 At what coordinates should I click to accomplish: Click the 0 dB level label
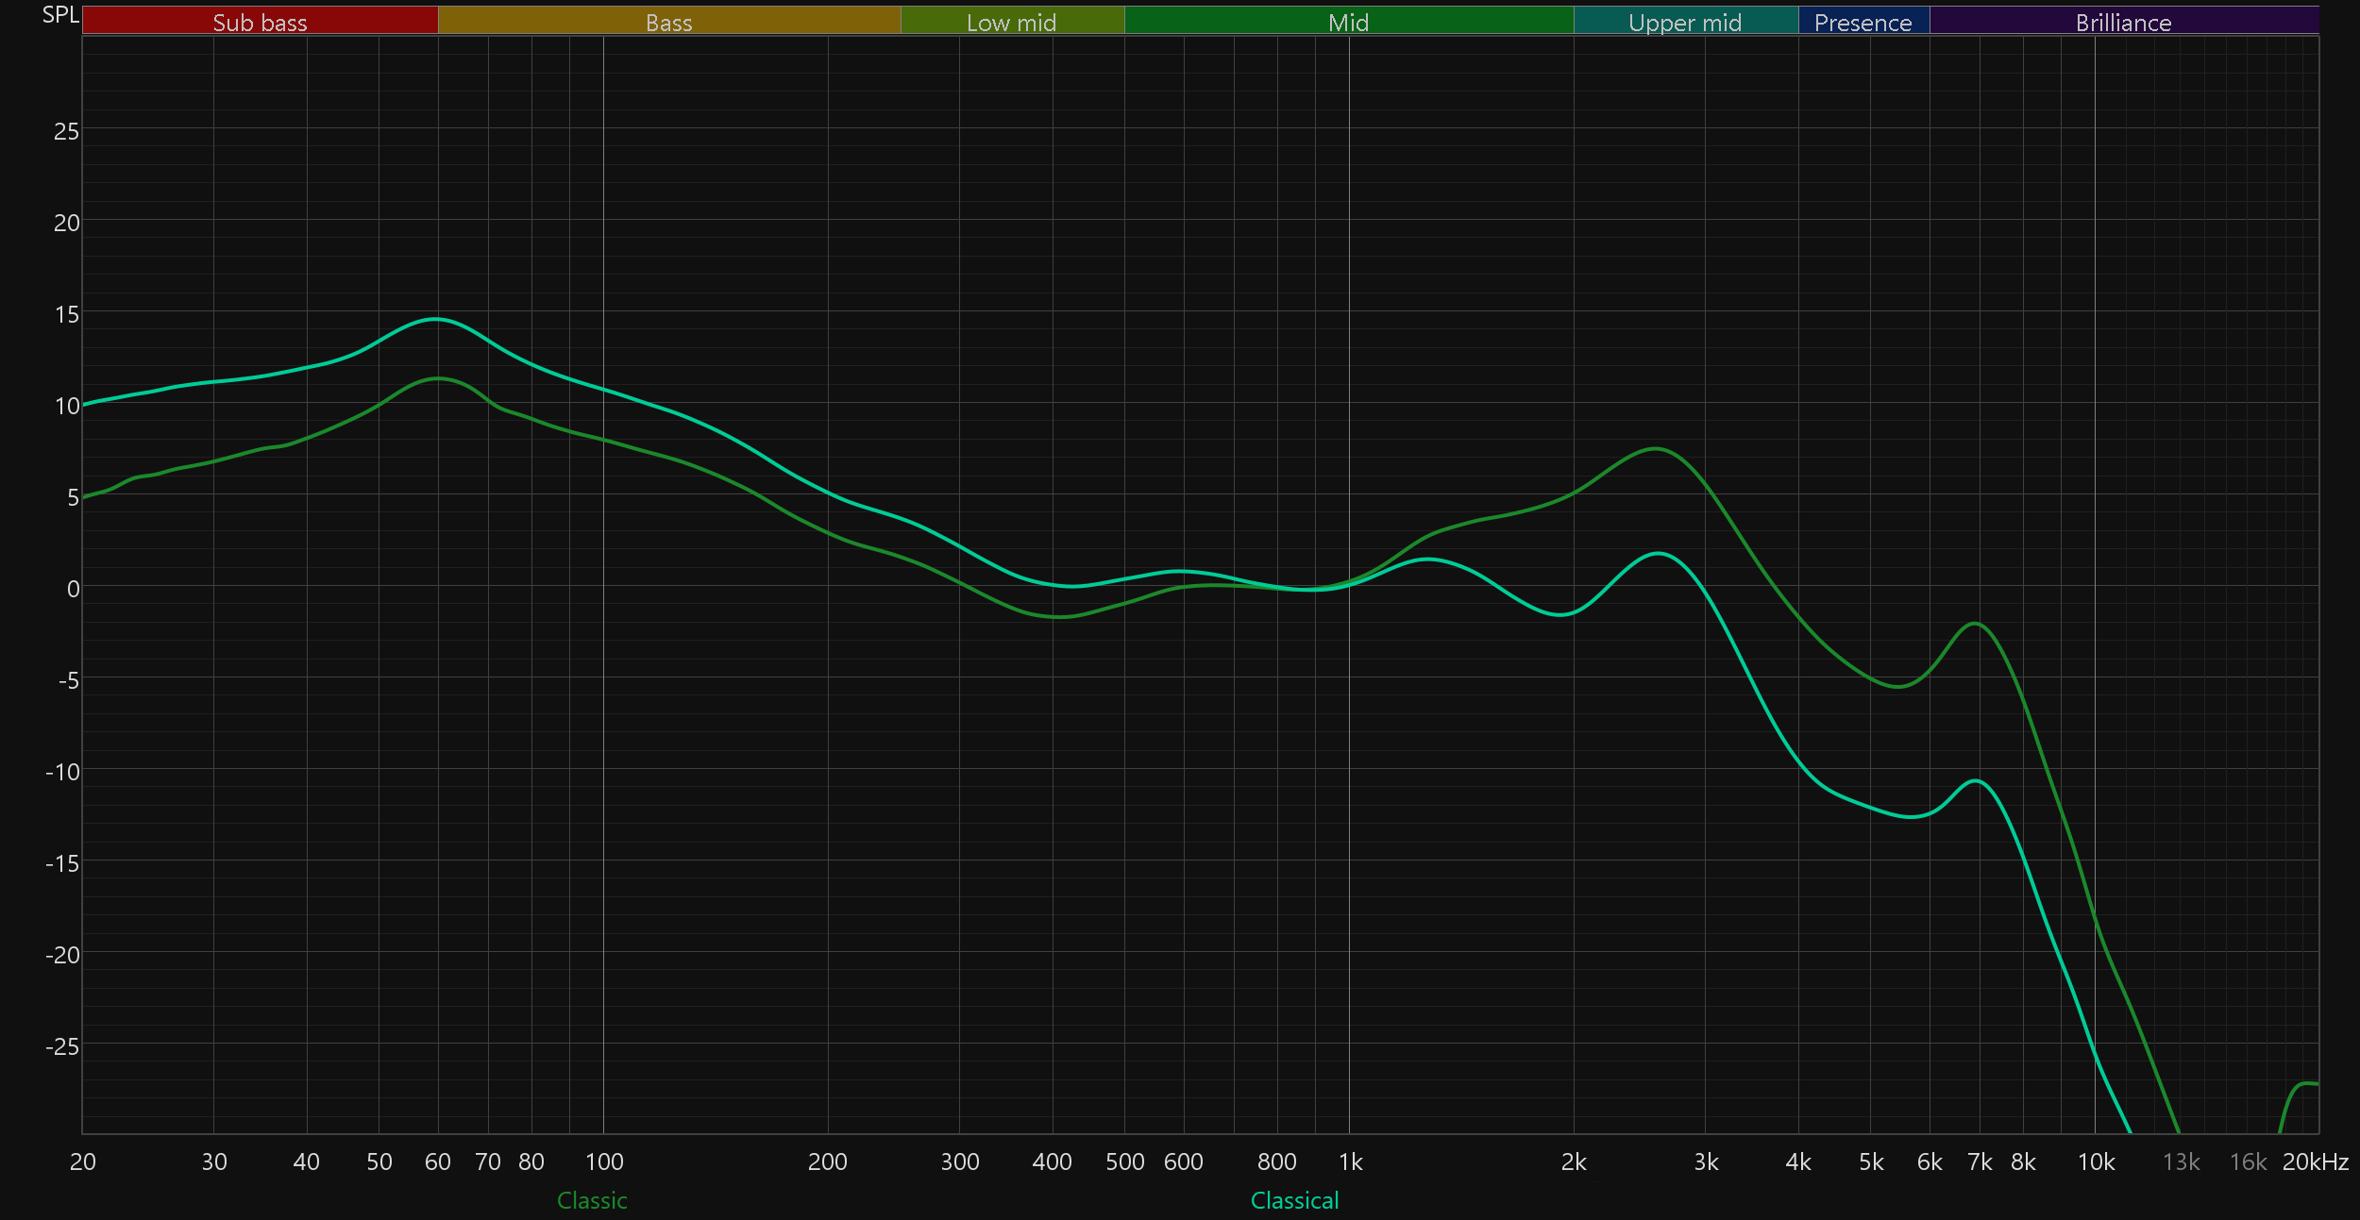pyautogui.click(x=73, y=589)
